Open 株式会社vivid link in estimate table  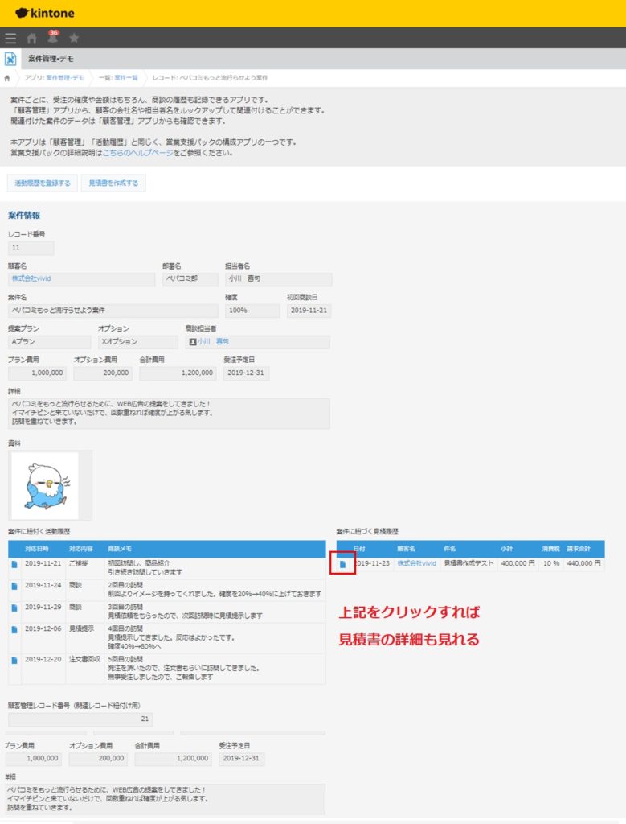coord(416,563)
